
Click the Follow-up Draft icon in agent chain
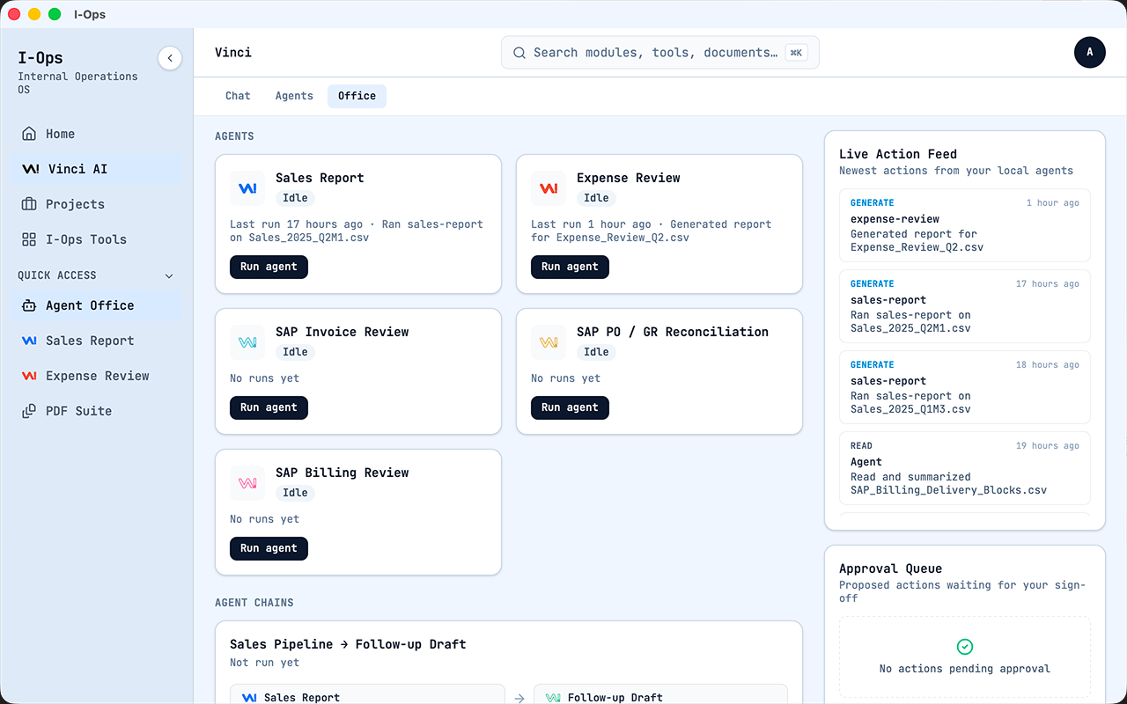[553, 698]
